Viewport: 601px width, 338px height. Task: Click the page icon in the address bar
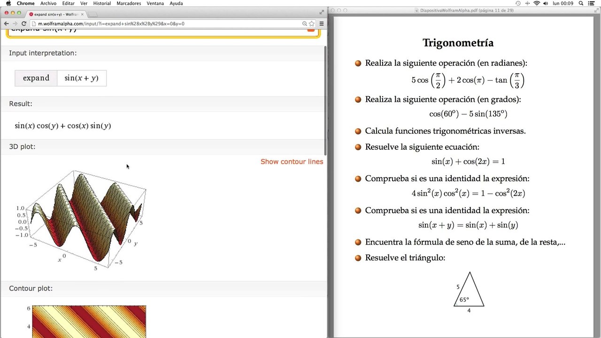point(34,23)
